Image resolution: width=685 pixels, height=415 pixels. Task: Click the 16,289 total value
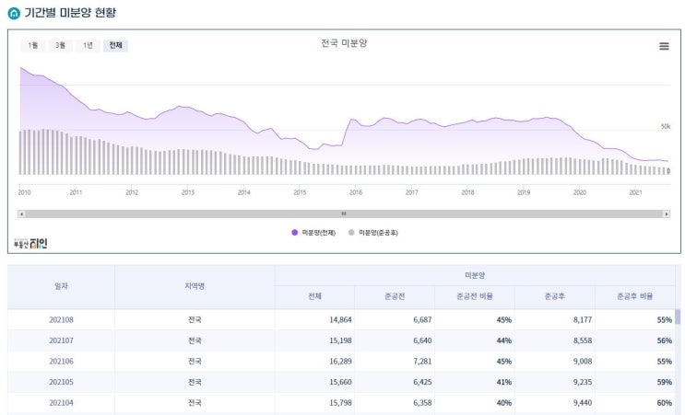click(340, 362)
